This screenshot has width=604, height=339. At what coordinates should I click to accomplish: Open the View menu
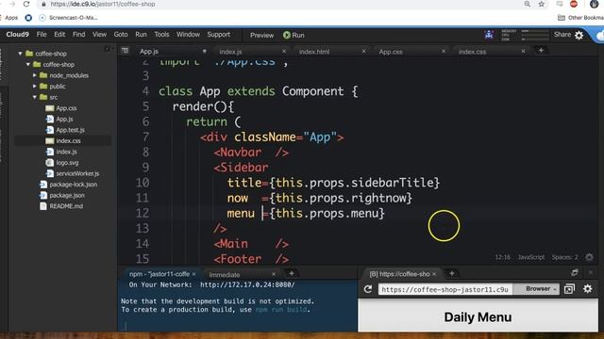pyautogui.click(x=99, y=35)
